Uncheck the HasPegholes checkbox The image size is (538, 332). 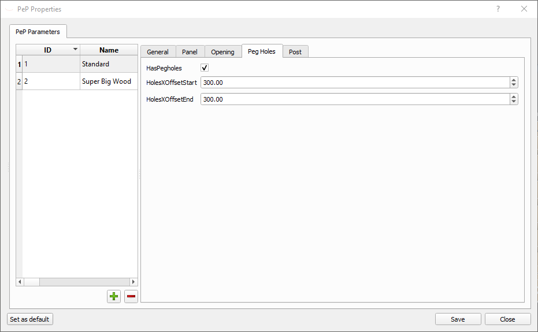[x=205, y=68]
